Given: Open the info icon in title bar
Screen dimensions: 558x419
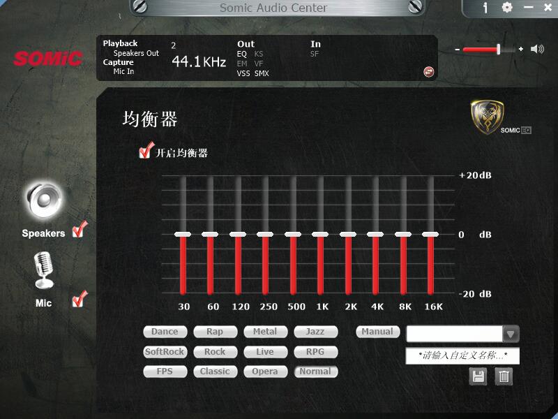Looking at the screenshot, I should [x=485, y=8].
